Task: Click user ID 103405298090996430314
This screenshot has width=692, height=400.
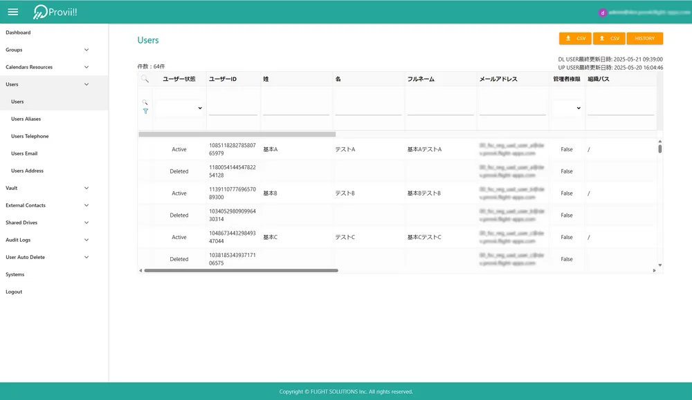Action: tap(232, 215)
